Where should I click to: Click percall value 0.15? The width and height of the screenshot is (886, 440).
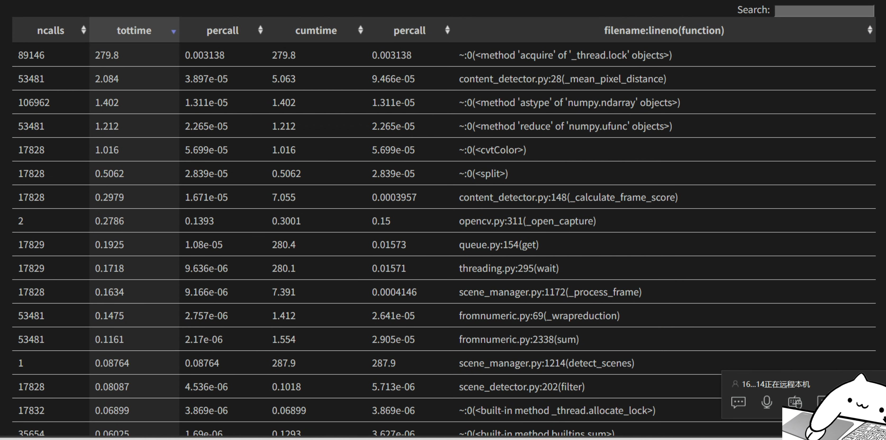[x=381, y=221]
